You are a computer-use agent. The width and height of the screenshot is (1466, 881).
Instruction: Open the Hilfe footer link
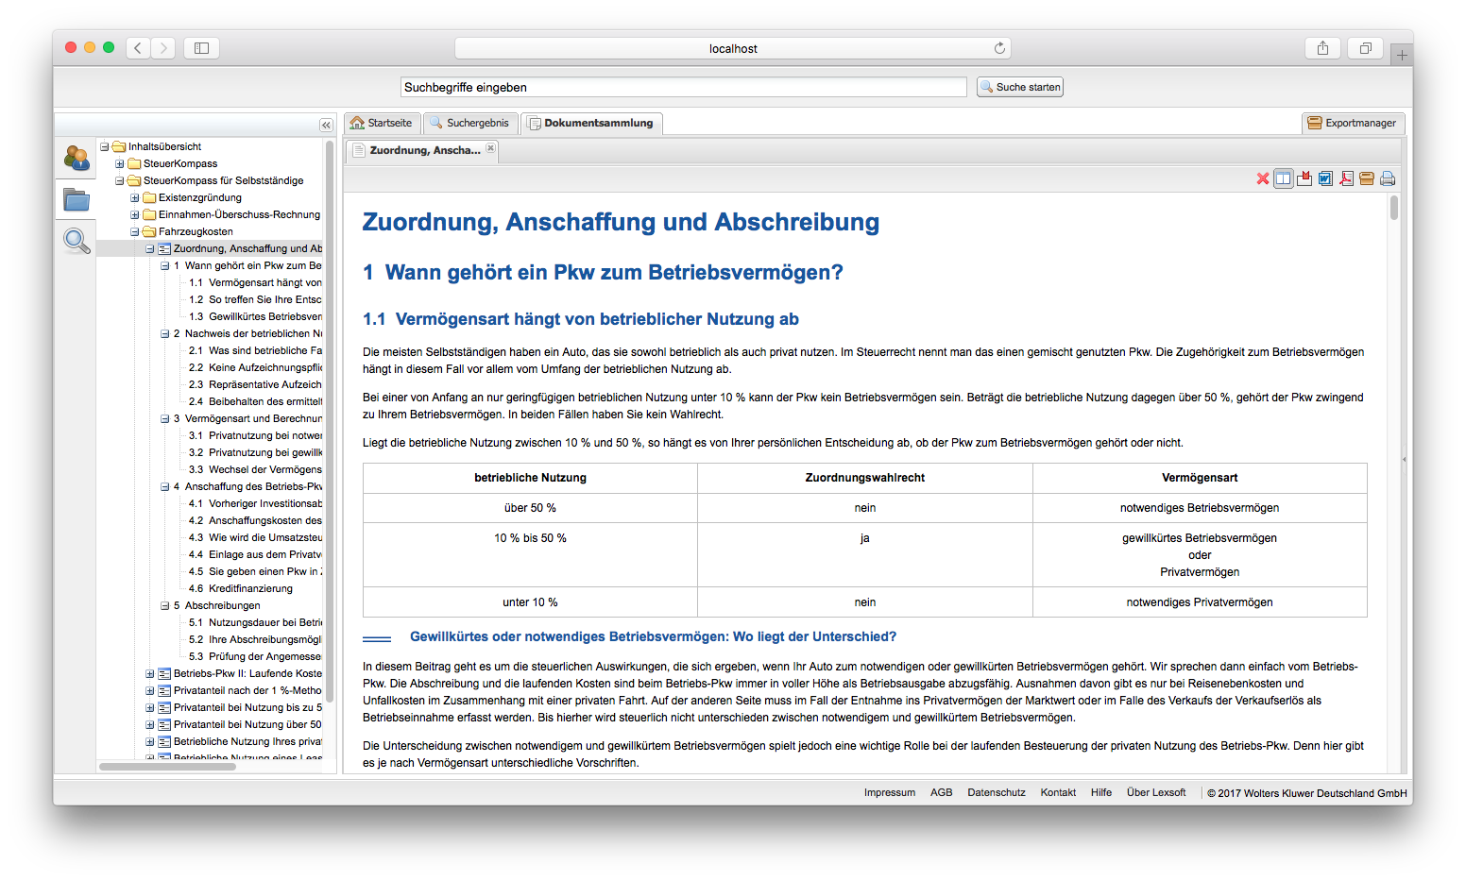tap(1101, 792)
